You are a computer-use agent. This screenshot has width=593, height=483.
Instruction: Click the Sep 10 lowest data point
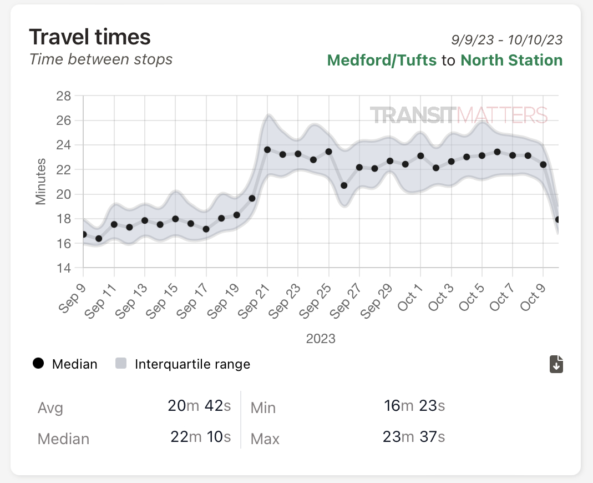coord(99,239)
